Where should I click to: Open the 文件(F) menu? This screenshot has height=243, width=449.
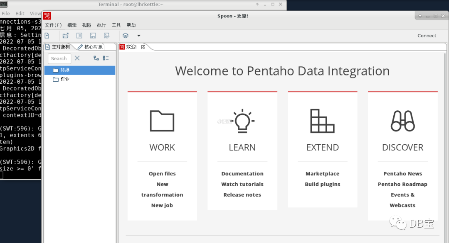point(53,25)
